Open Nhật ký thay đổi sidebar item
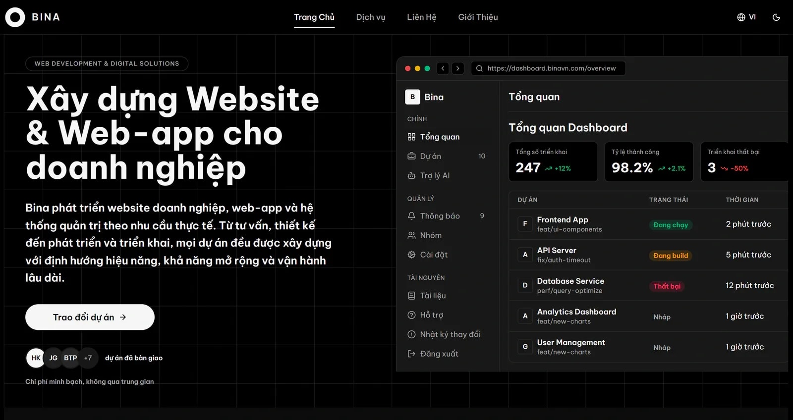The height and width of the screenshot is (420, 793). pos(445,334)
